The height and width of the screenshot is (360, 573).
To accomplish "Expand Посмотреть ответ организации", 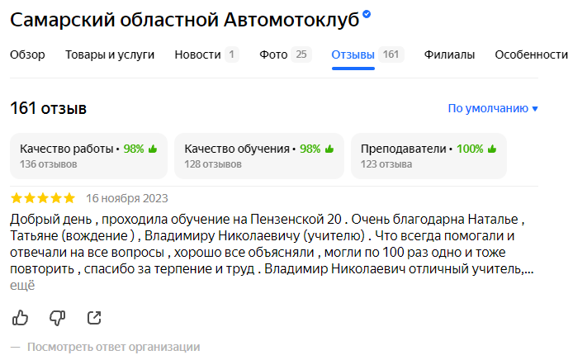I will point(113,347).
